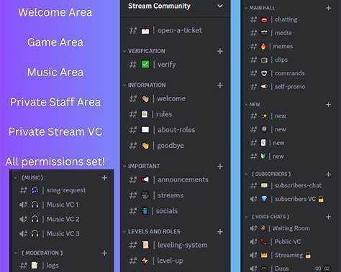Open the Stream Community server dropdown
This screenshot has width=341, height=272.
click(x=220, y=6)
